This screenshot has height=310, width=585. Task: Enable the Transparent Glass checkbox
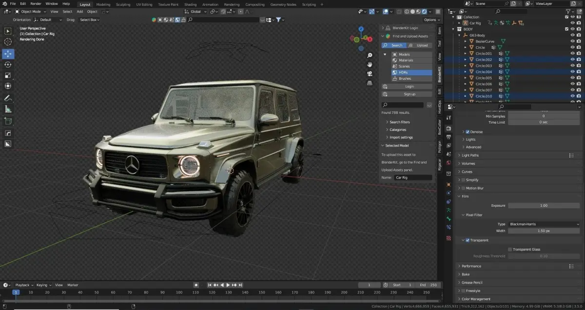coord(510,249)
